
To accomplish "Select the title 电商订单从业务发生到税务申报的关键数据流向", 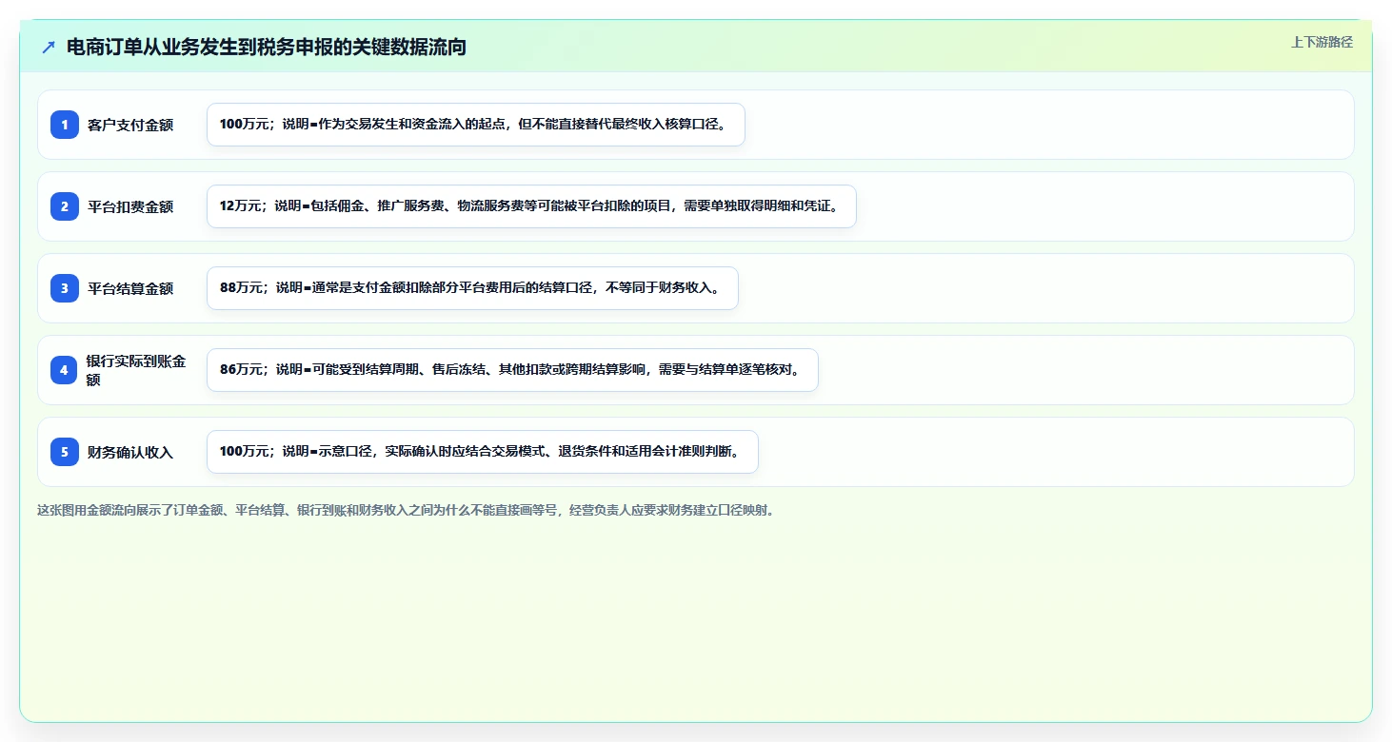I will point(267,47).
